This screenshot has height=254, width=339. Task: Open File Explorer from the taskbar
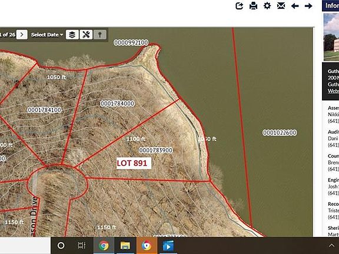125,246
